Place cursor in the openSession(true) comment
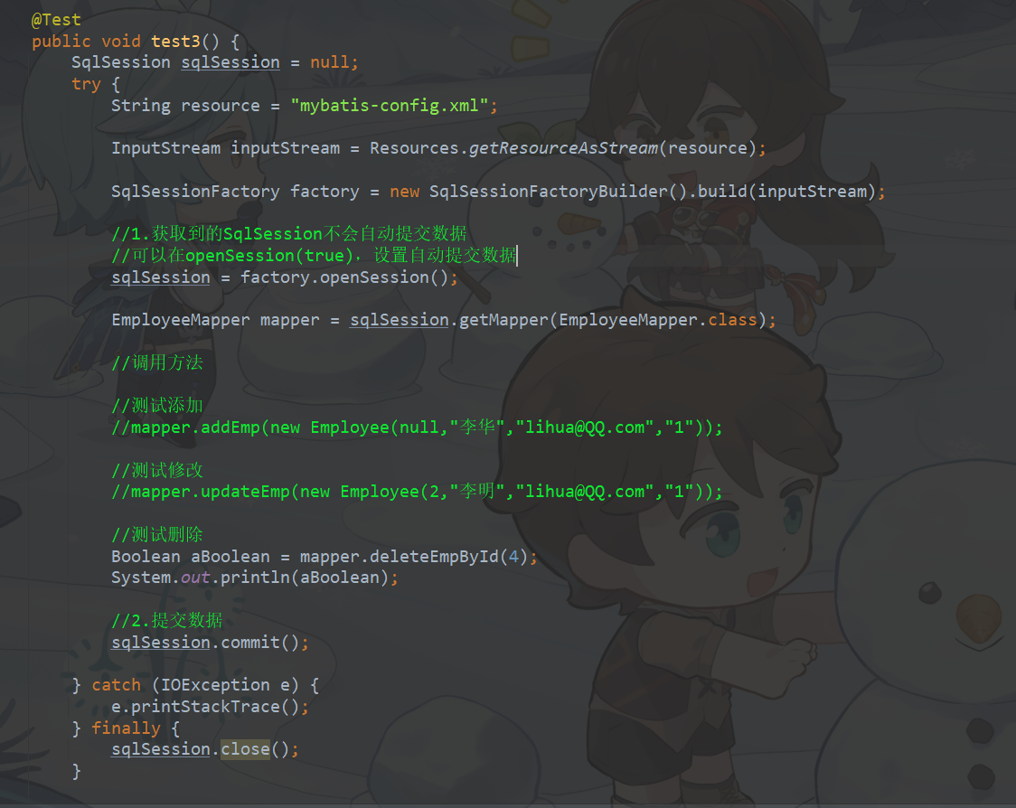This screenshot has height=808, width=1016. [315, 255]
